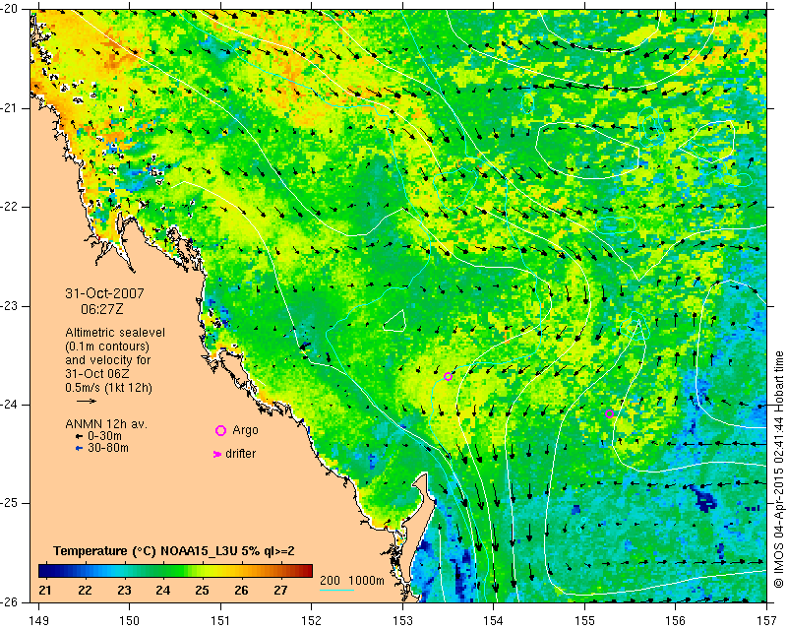787x630 pixels.
Task: Click the "0-30m" depth label
Action: (104, 436)
